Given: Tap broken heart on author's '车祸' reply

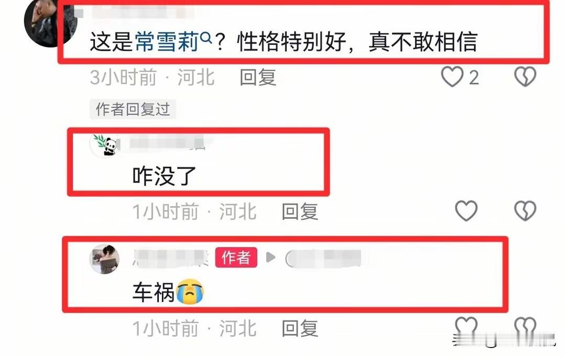Looking at the screenshot, I should [x=525, y=326].
